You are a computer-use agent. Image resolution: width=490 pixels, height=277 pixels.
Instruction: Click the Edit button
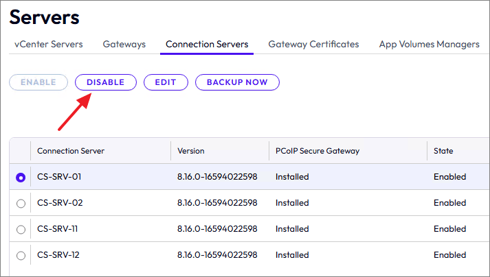pos(166,82)
